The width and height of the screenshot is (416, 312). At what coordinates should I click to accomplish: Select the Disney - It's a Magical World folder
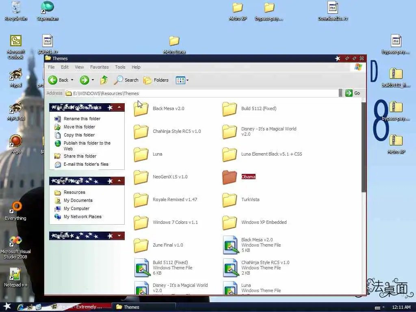[260, 131]
